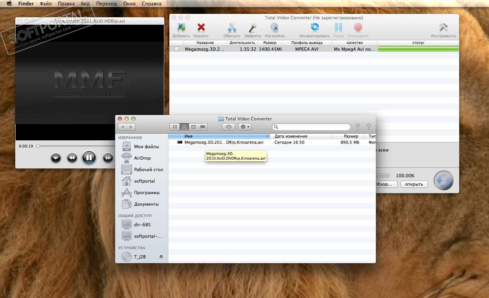Image resolution: width=489 pixels, height=298 pixels.
Task: Open the Окно menu
Action: pyautogui.click(x=129, y=4)
